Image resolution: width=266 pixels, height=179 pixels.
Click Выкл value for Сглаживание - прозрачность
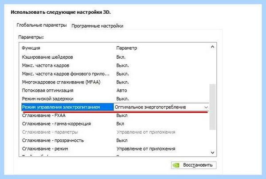[x=122, y=140]
